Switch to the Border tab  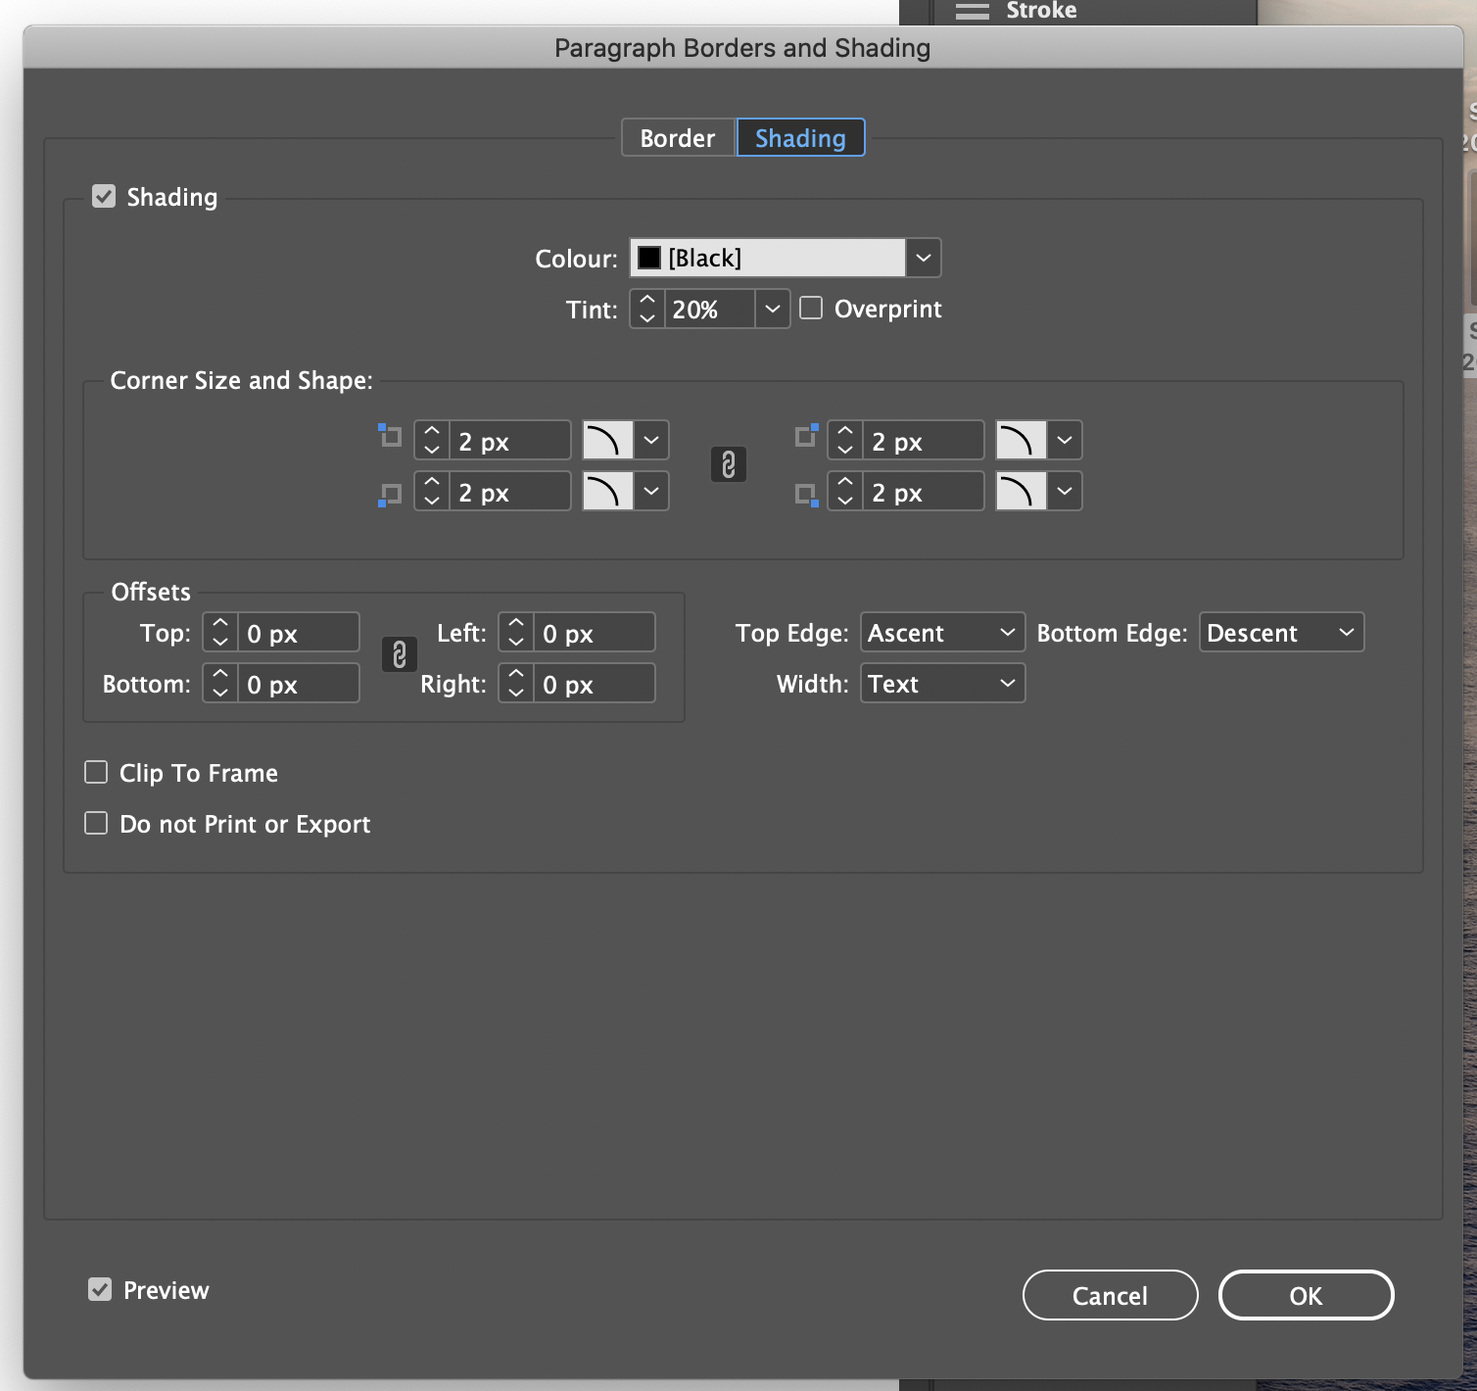pyautogui.click(x=677, y=137)
